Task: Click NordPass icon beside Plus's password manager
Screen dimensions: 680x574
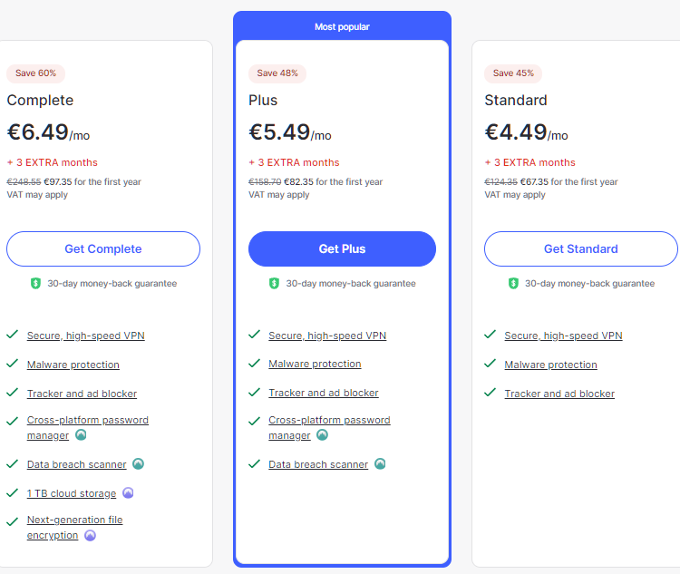Action: (322, 434)
